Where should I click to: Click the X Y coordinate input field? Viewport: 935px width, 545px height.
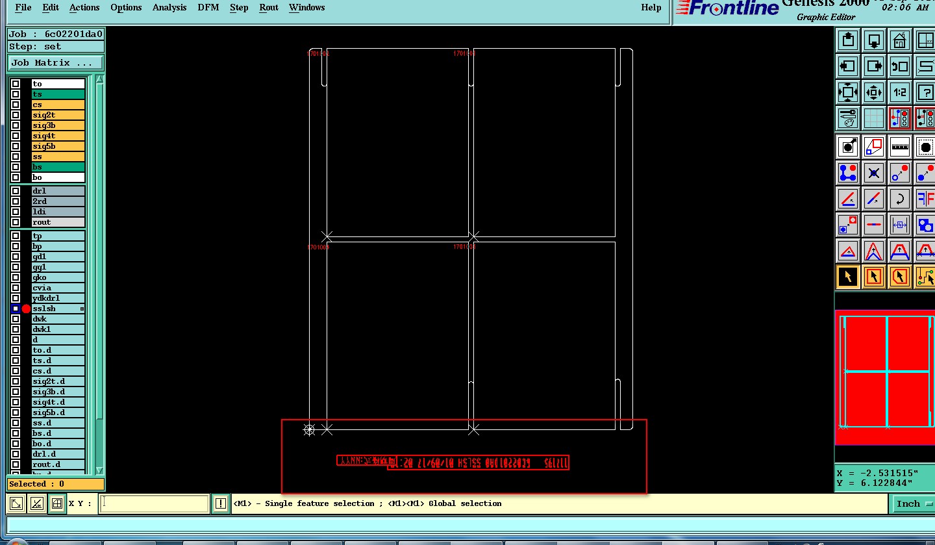[x=154, y=503]
